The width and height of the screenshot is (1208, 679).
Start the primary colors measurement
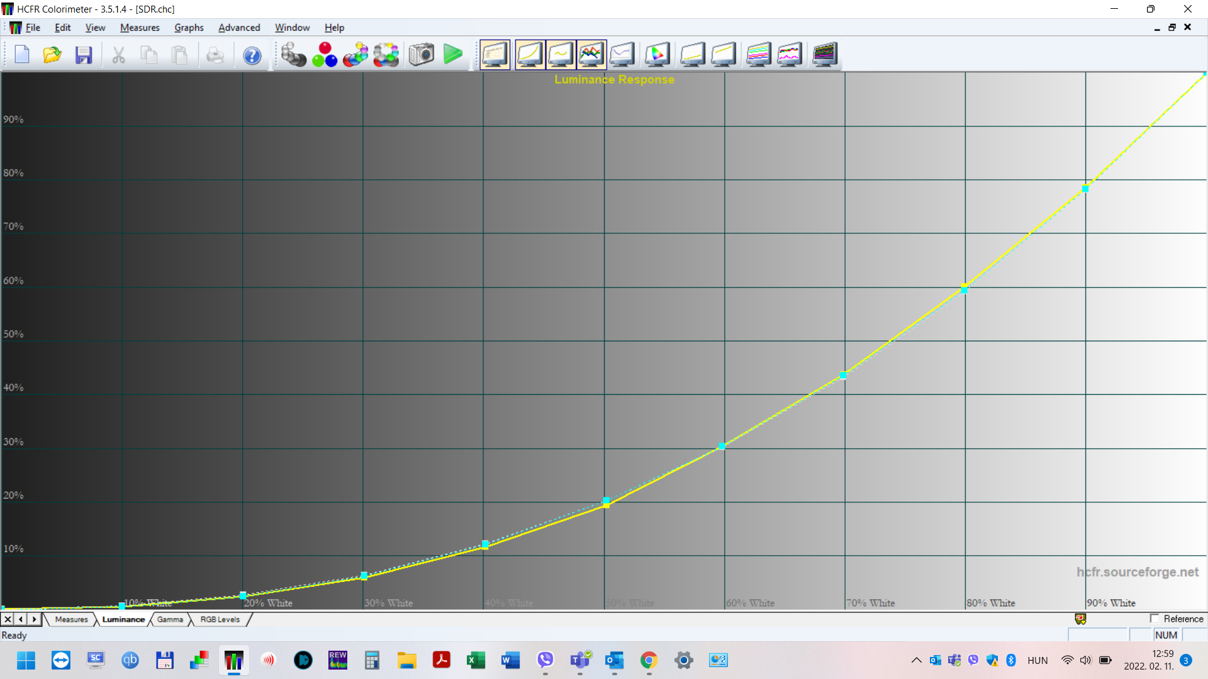tap(324, 55)
